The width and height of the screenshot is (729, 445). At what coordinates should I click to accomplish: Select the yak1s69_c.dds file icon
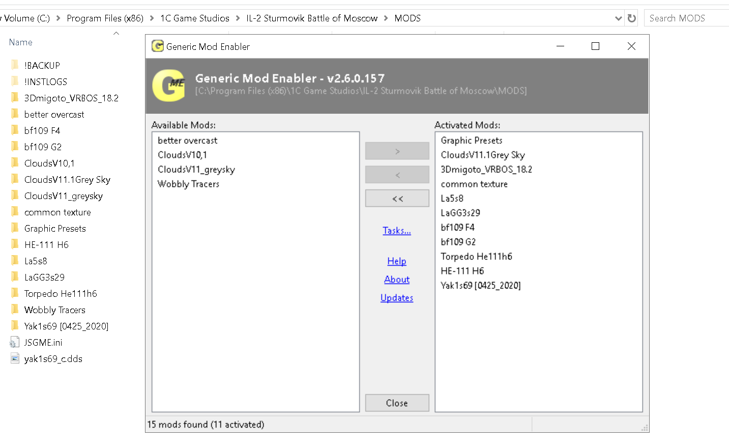click(x=15, y=359)
